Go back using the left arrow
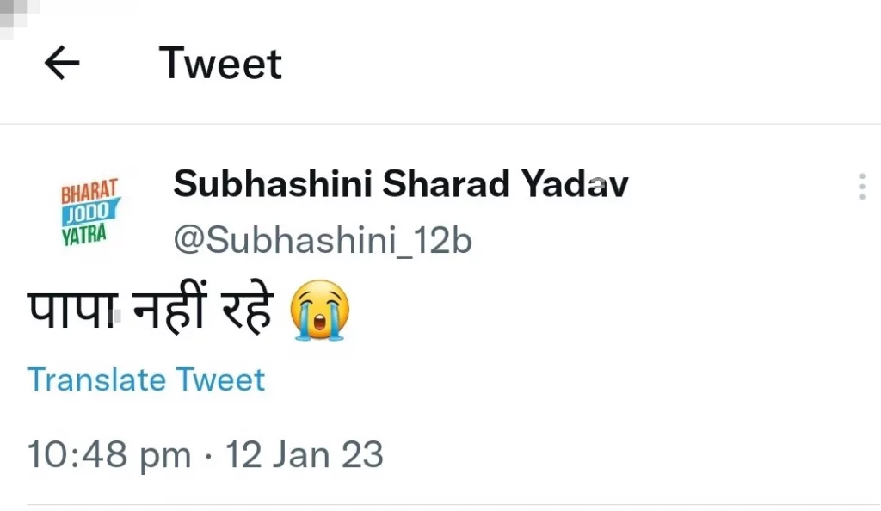The height and width of the screenshot is (511, 881). 62,63
